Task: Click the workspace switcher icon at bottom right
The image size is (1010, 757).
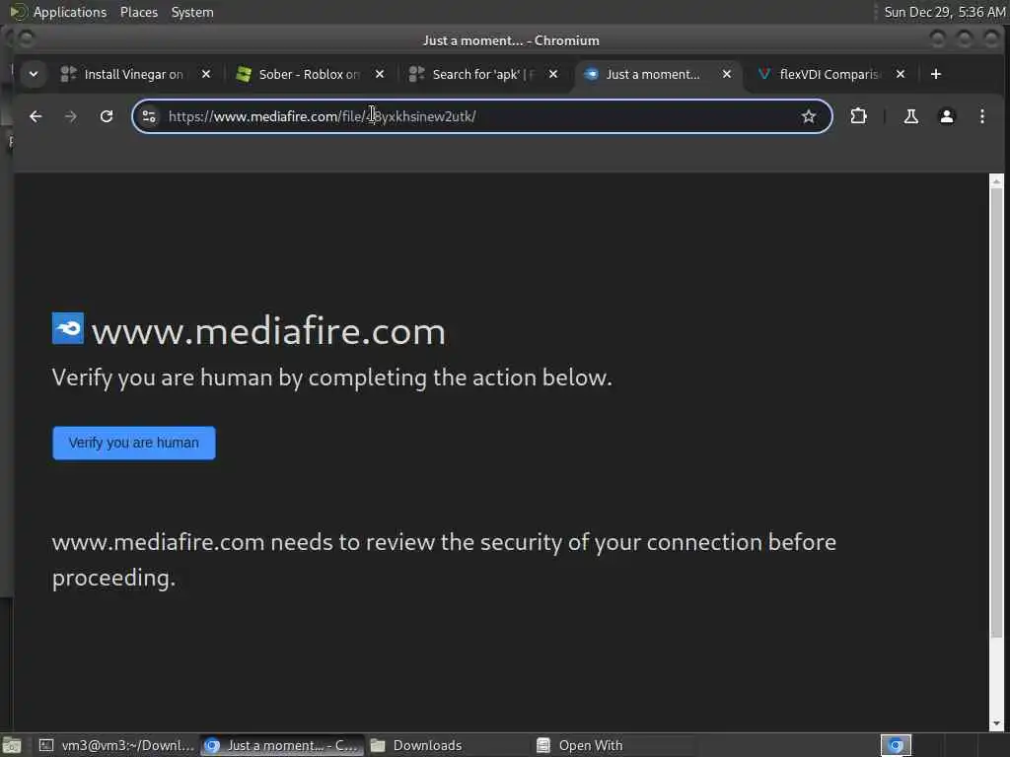Action: (x=896, y=745)
